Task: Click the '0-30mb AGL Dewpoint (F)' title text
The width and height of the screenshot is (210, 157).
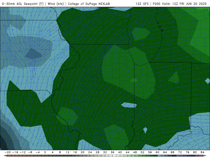Action: 23,4
